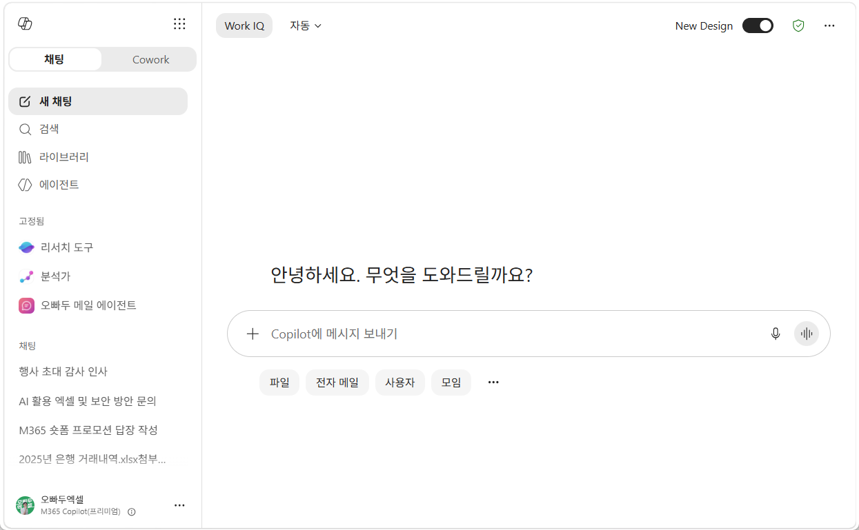The height and width of the screenshot is (530, 859).
Task: Click the 분석가 icon
Action: pos(26,276)
